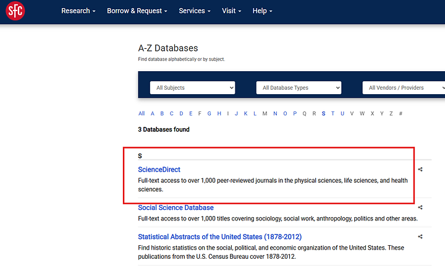This screenshot has height=273, width=445.
Task: Open the Help menu
Action: pyautogui.click(x=263, y=11)
